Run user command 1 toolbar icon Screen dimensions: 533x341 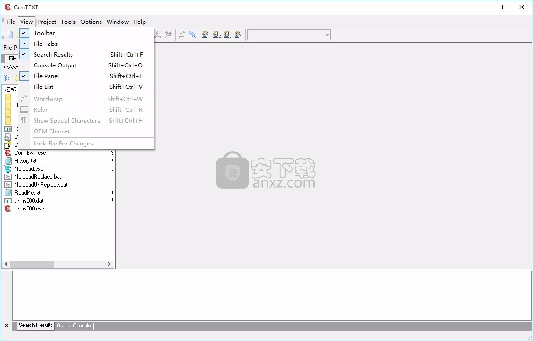[x=206, y=35]
